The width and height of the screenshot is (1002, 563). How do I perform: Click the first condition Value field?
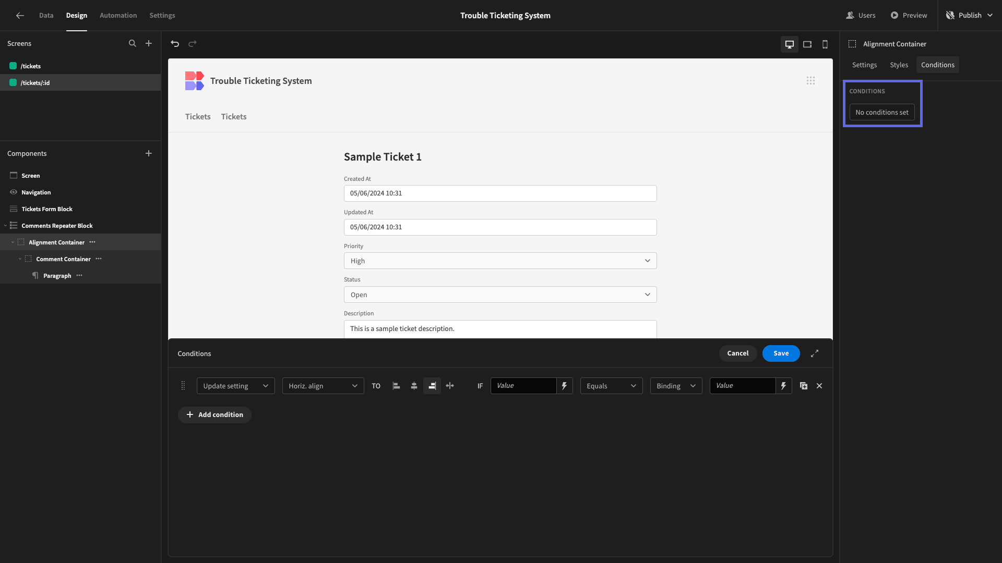pyautogui.click(x=523, y=386)
